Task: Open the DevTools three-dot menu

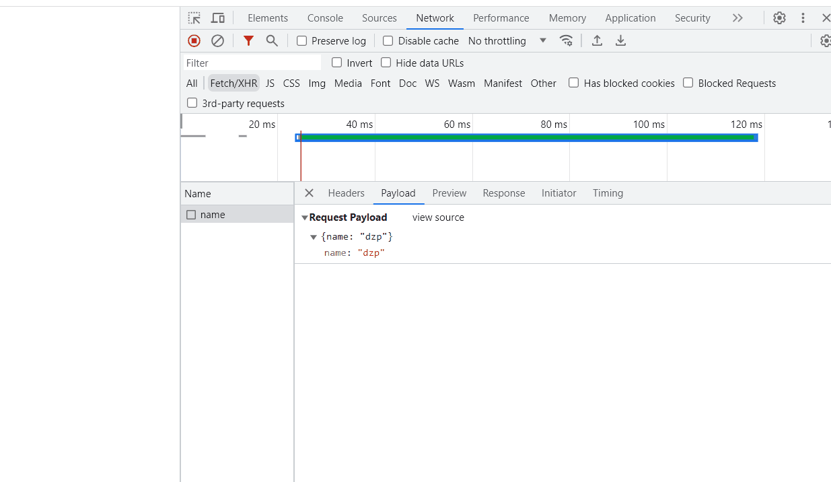Action: 803,18
